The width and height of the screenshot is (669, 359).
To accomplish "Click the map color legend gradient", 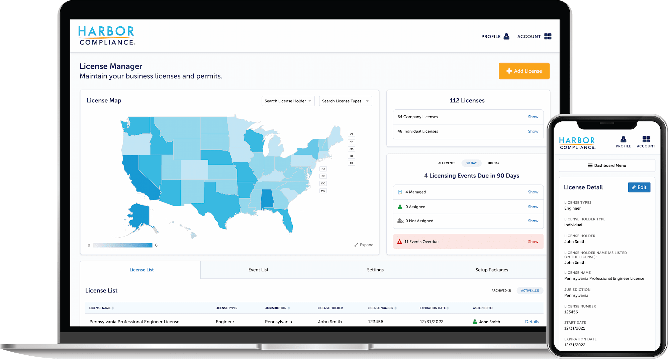I will pyautogui.click(x=122, y=245).
